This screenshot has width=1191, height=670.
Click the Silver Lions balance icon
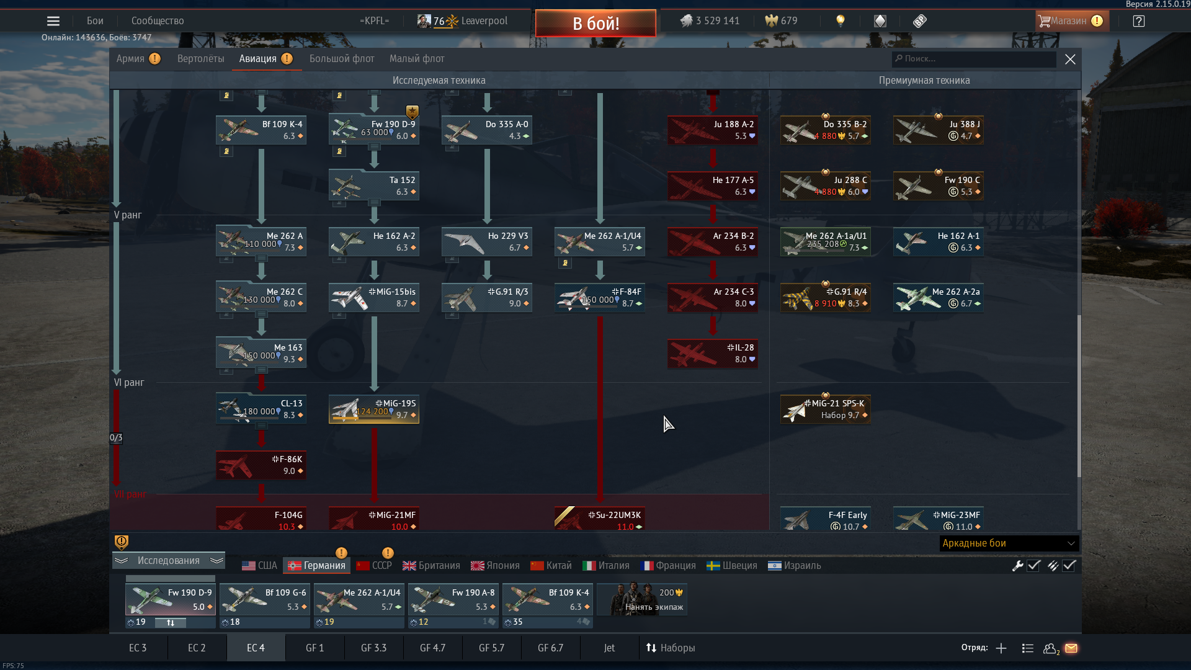[686, 21]
